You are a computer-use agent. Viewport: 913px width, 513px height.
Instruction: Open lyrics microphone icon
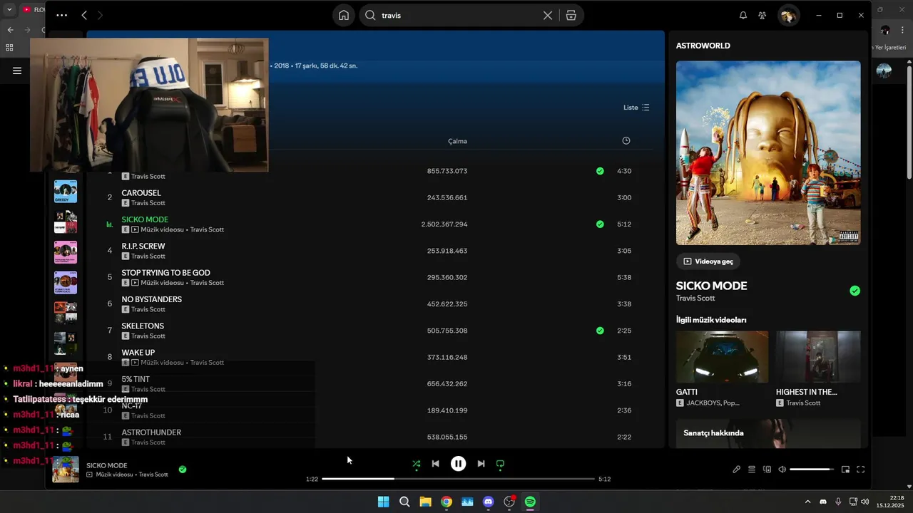pos(736,470)
